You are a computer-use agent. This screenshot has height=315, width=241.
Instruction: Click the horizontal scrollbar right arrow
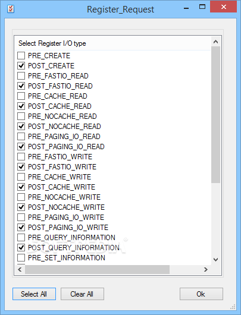(x=206, y=269)
